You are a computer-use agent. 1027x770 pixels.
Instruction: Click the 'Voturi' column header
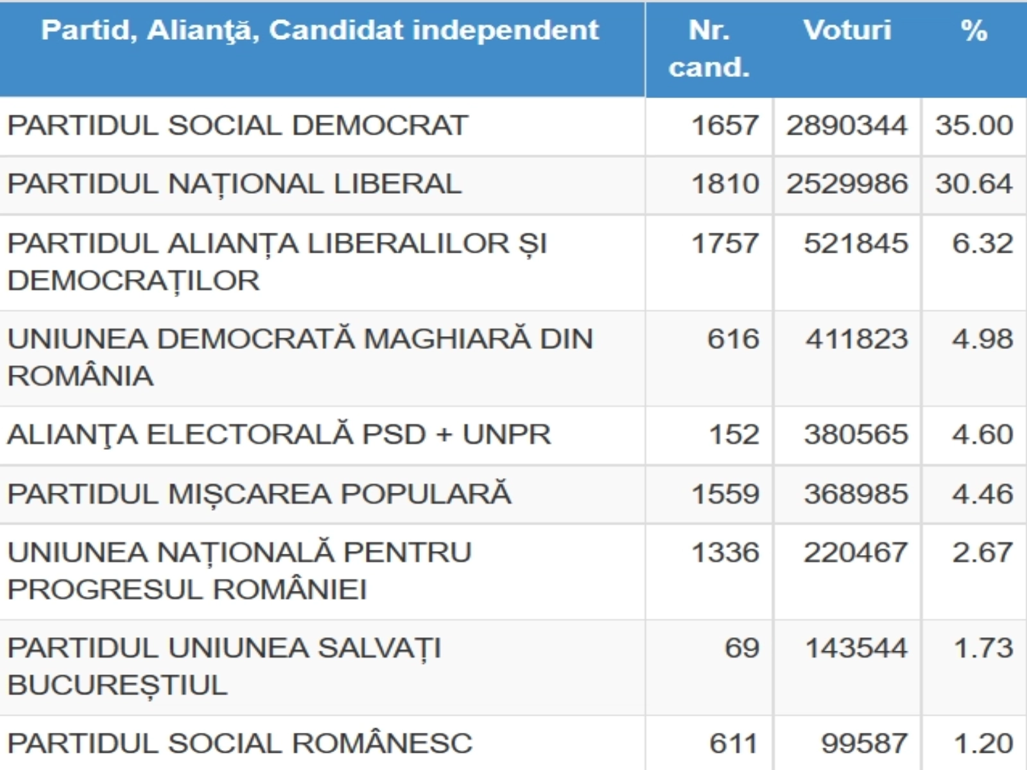(847, 31)
